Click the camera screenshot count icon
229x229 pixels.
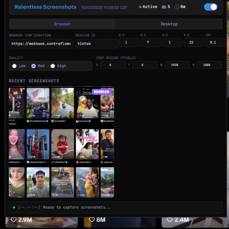point(164,7)
